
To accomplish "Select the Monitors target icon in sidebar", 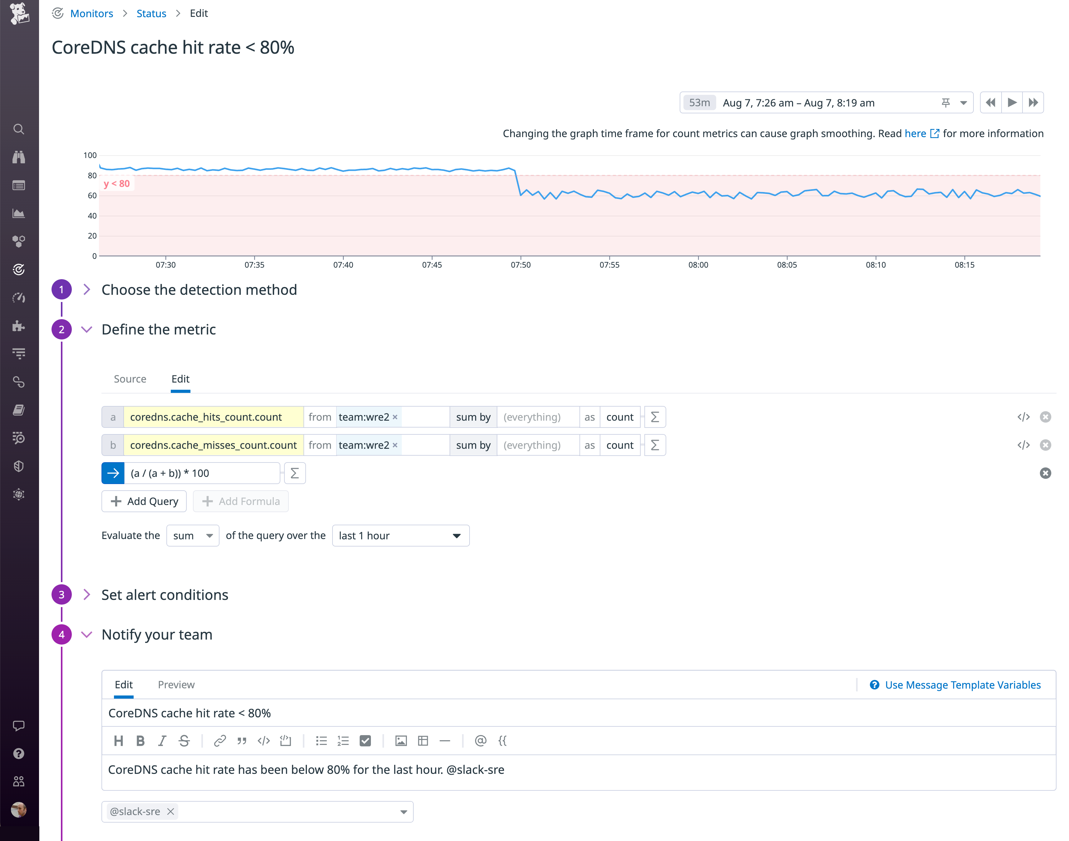I will click(x=19, y=269).
